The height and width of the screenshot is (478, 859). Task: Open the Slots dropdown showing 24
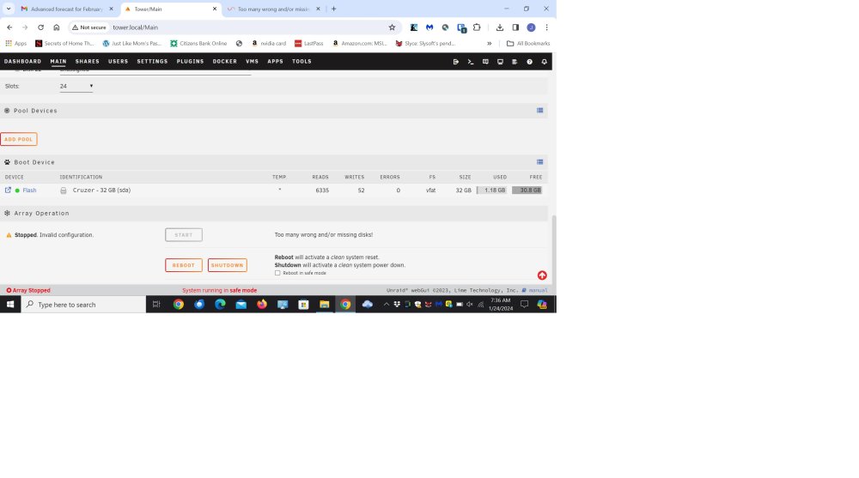[x=76, y=86]
